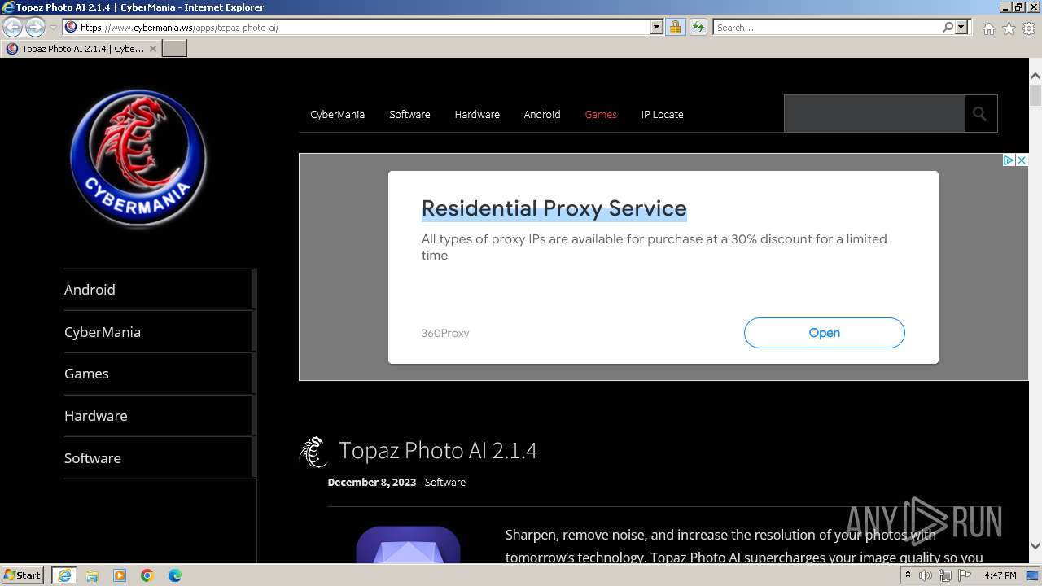The width and height of the screenshot is (1042, 586).
Task: Open Favorites star icon
Action: tap(1009, 28)
